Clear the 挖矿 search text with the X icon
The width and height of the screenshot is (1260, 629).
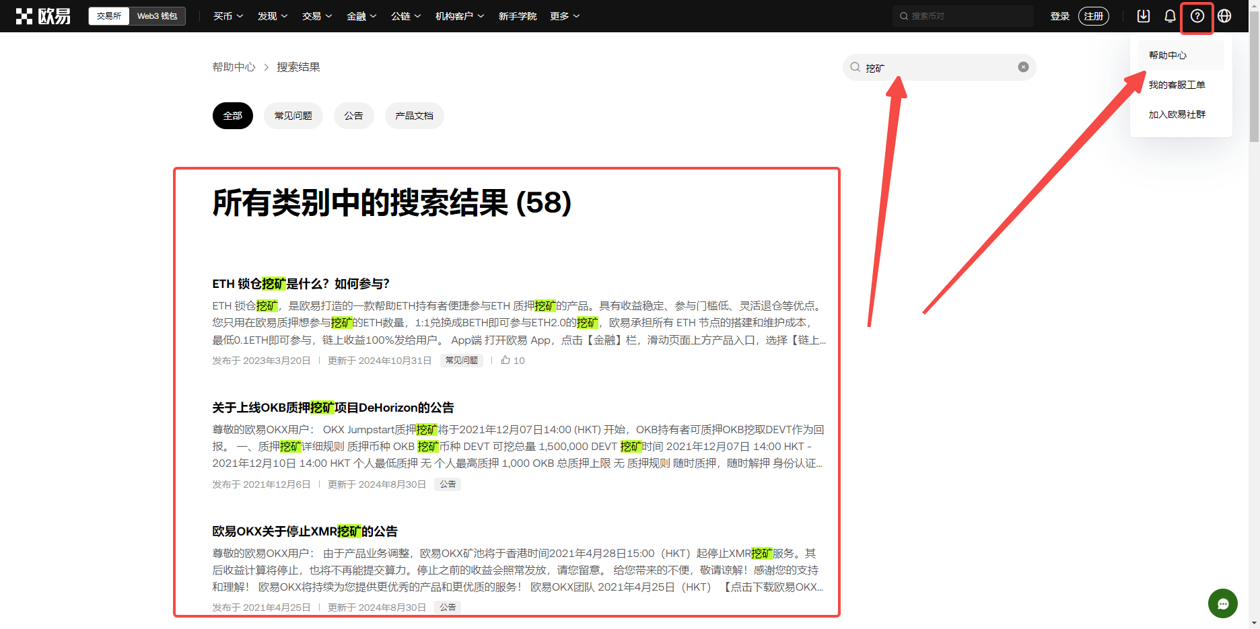[1023, 67]
